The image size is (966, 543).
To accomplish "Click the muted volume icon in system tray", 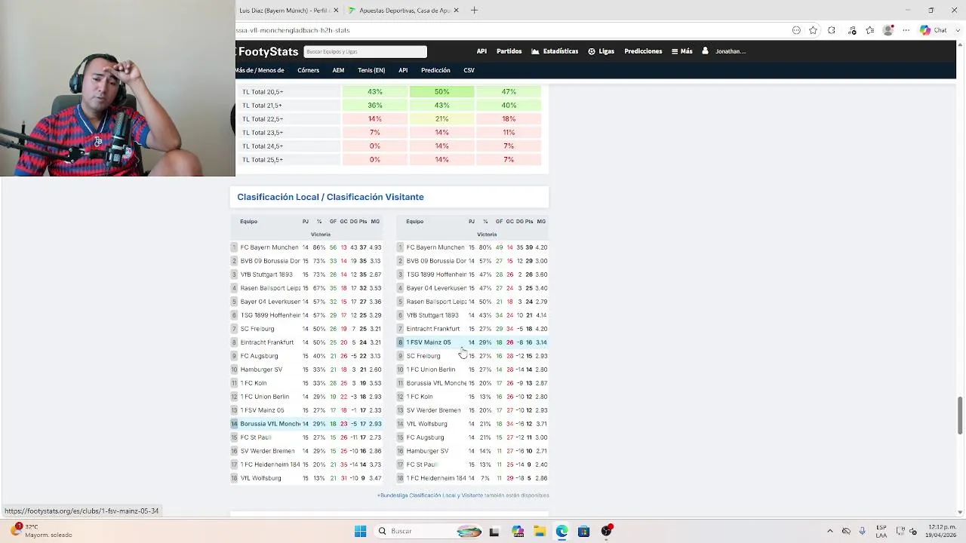I will [x=913, y=531].
